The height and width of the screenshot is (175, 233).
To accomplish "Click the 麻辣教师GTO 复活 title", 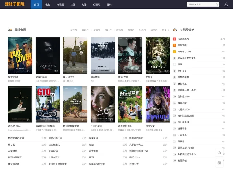I will pos(45,126).
